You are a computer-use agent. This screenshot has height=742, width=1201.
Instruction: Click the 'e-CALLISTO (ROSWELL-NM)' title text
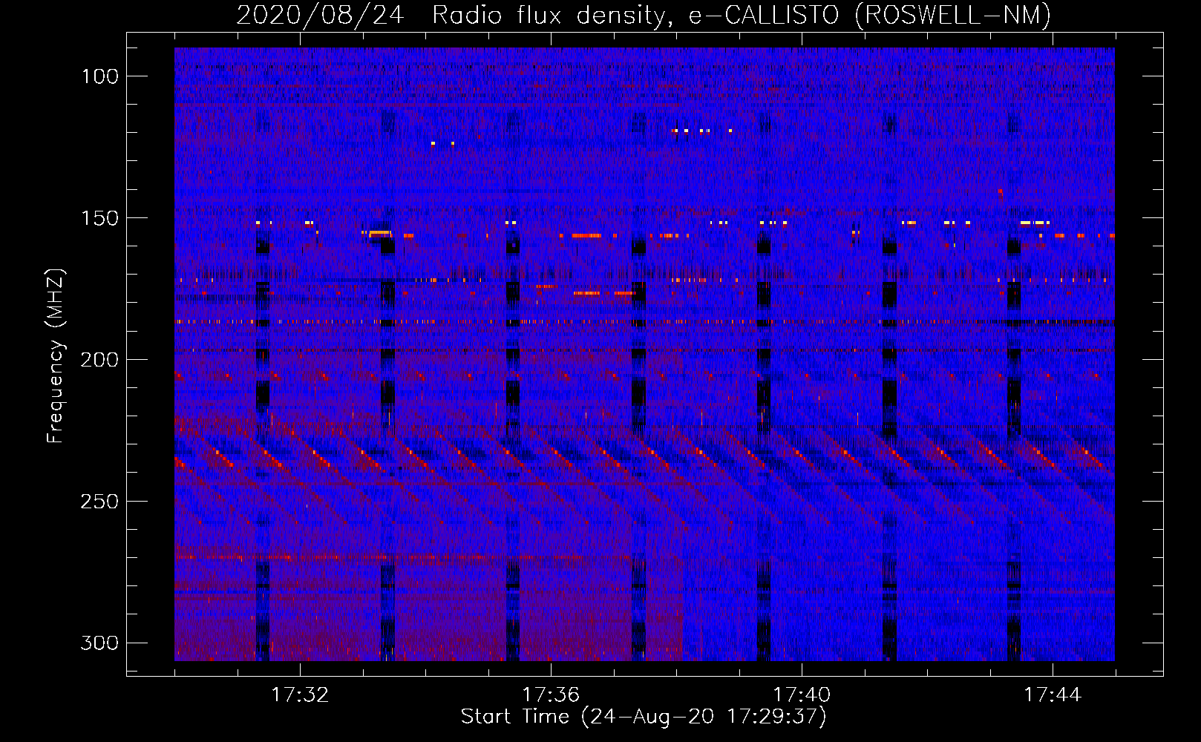coord(869,15)
